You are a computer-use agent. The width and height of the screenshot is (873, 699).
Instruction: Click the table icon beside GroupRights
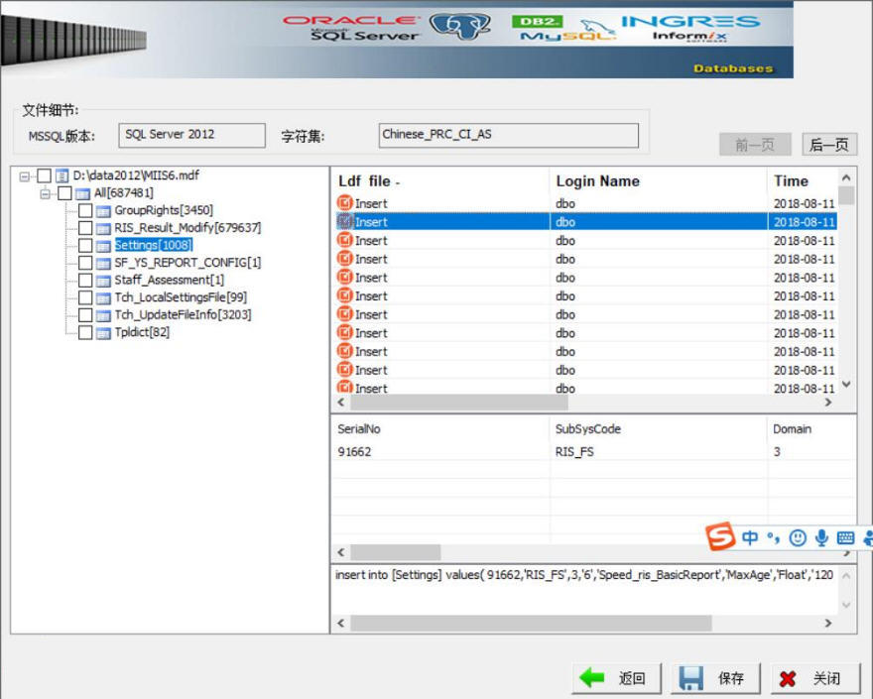pyautogui.click(x=103, y=210)
